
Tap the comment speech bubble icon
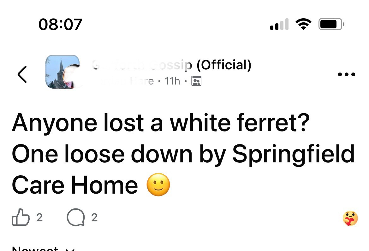pos(76,218)
